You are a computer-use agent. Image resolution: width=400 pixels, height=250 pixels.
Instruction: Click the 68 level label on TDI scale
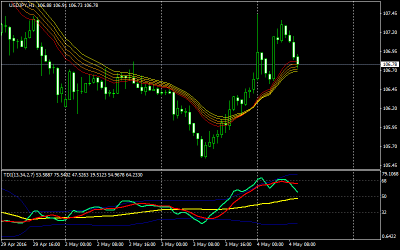point(385,181)
